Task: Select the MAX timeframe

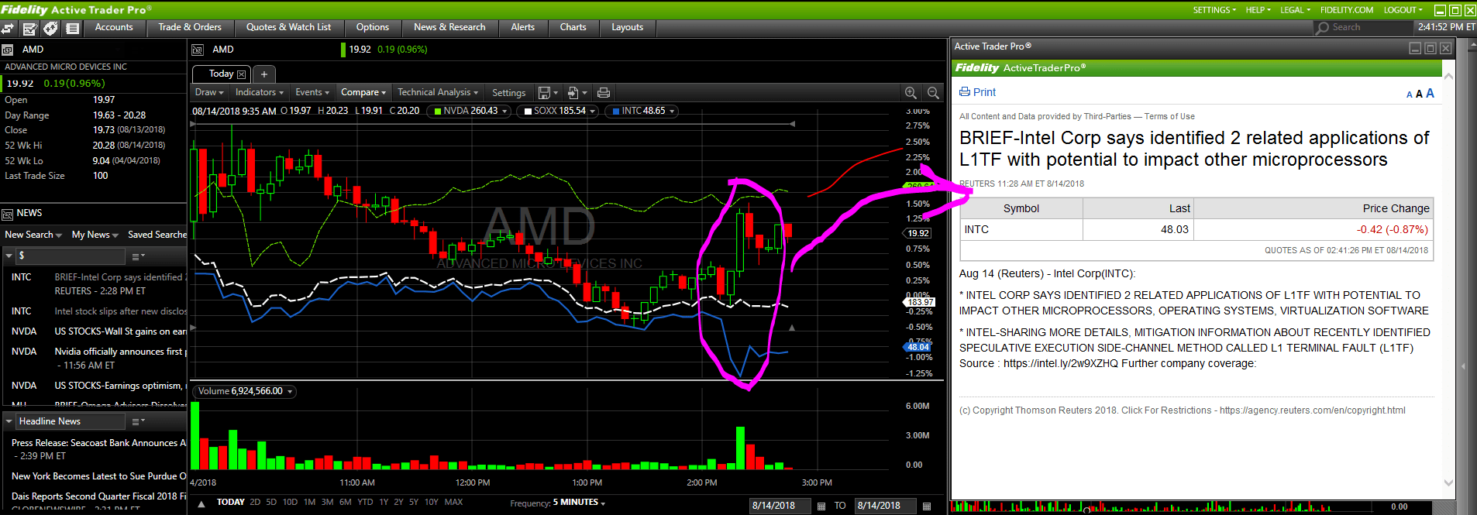Action: coord(453,503)
